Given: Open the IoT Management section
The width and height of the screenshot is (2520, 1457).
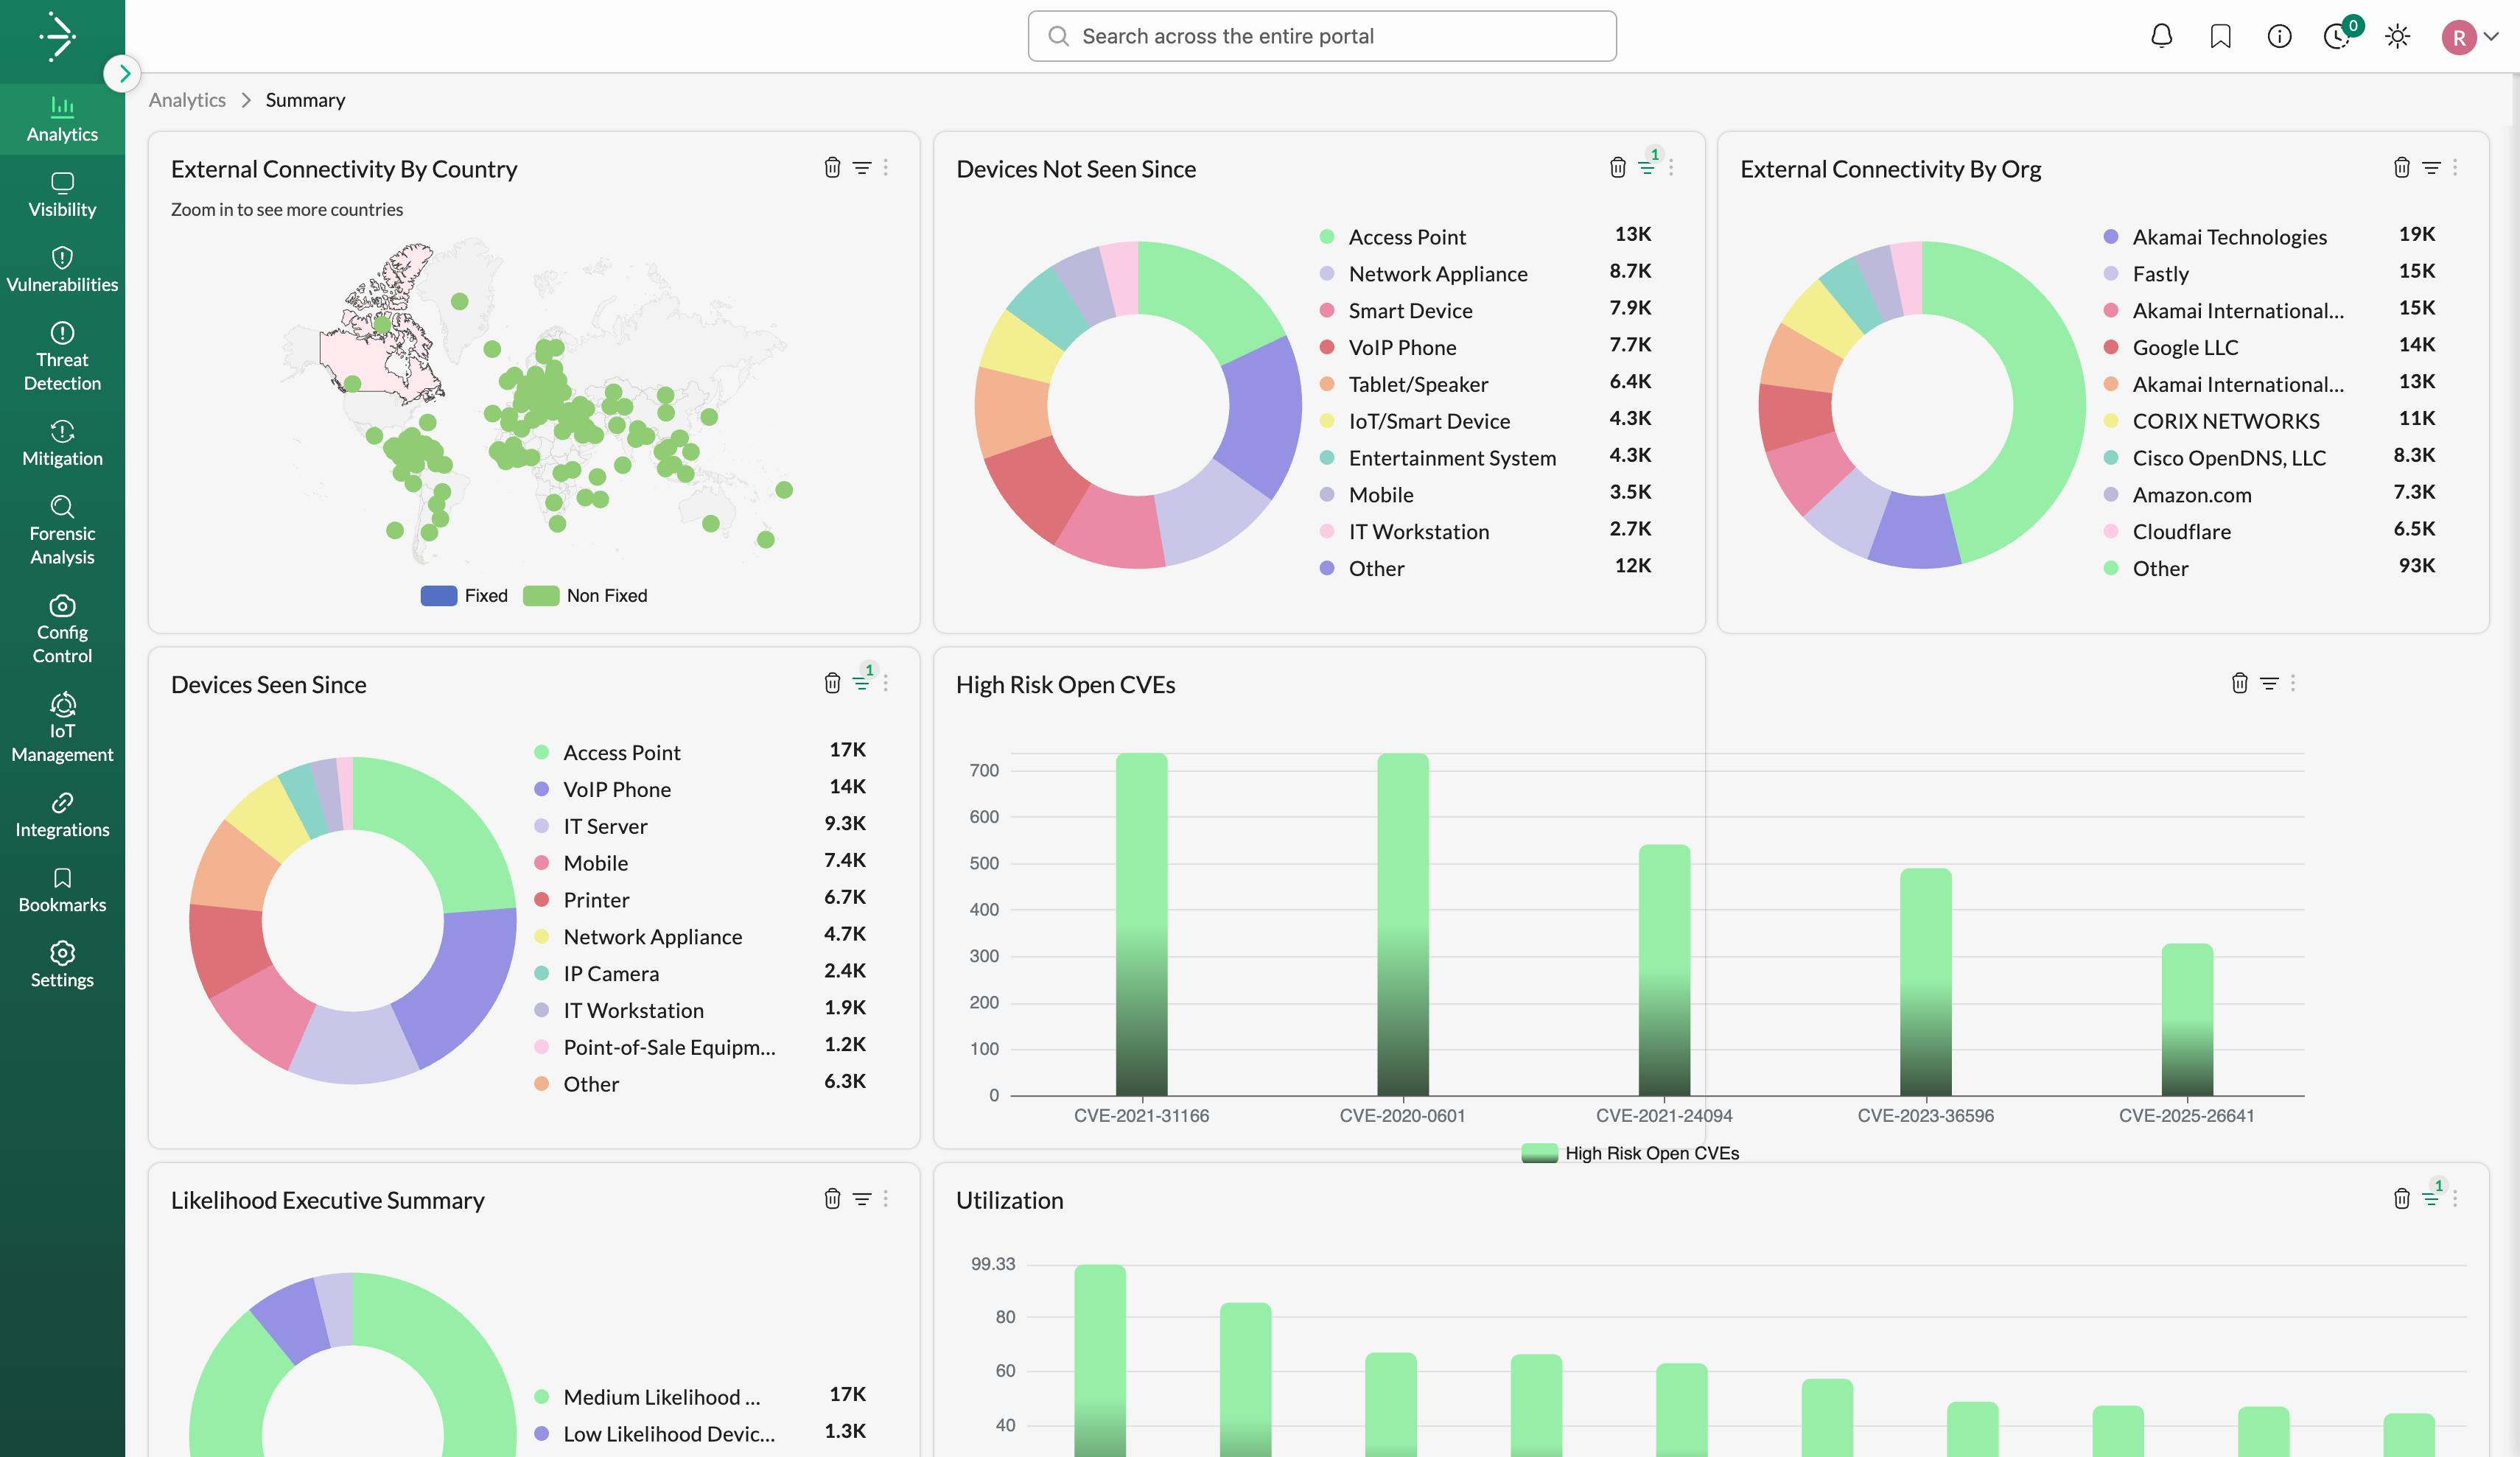Looking at the screenshot, I should tap(62, 728).
